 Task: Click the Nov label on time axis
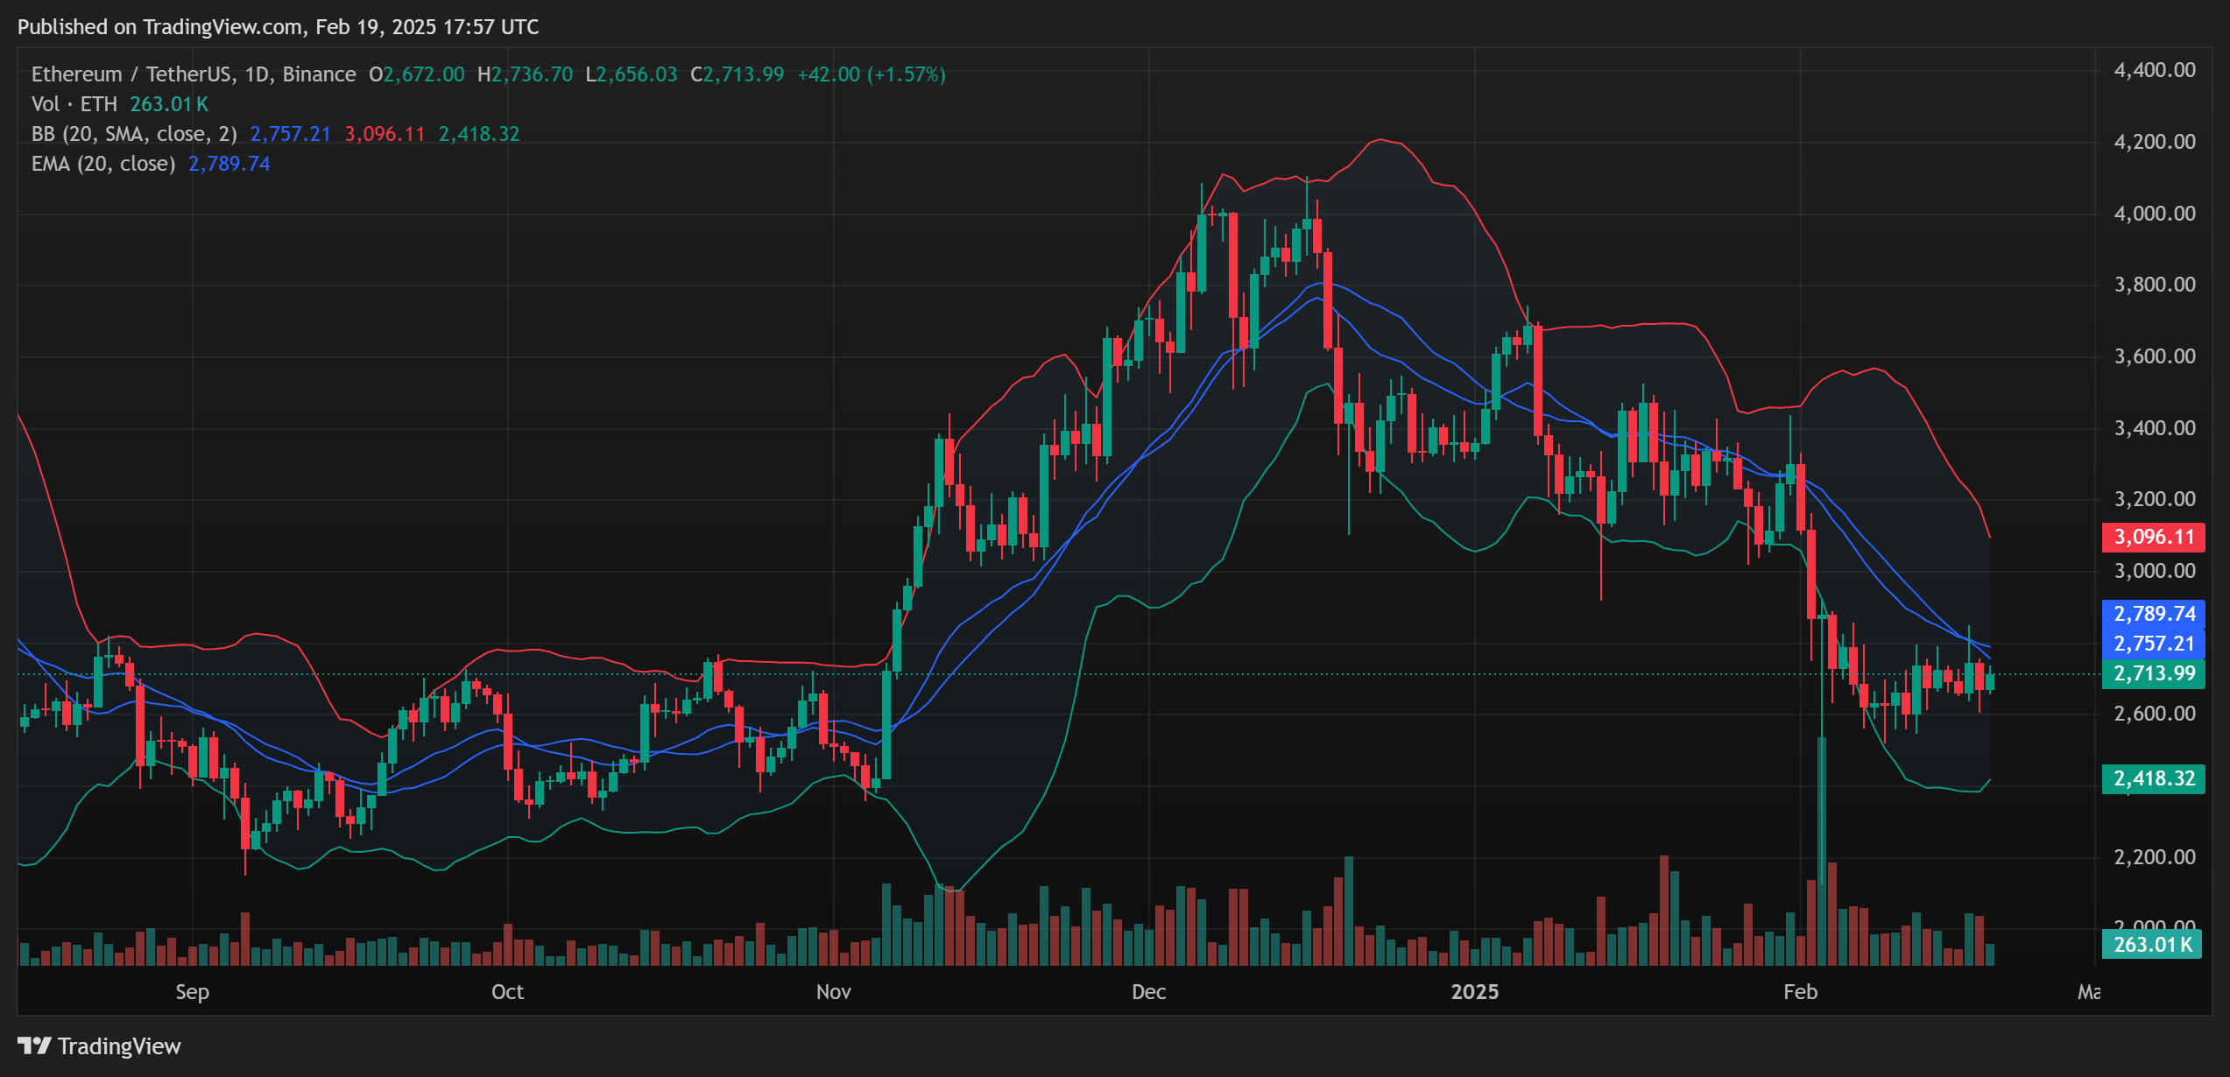tap(833, 991)
